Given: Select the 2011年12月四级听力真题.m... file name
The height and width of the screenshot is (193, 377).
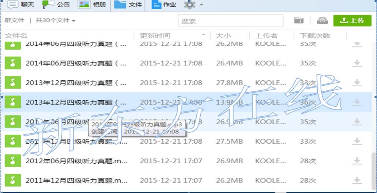Looking at the screenshot, I should [76, 180].
